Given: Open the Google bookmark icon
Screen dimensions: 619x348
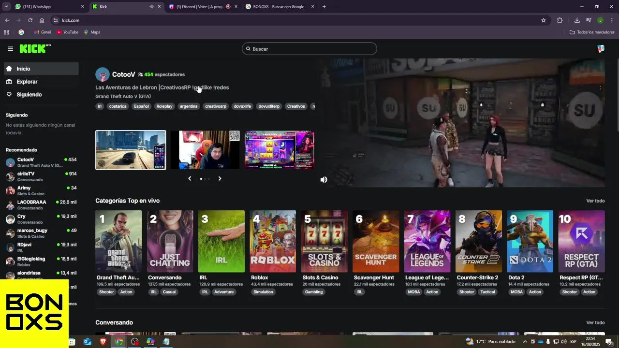Looking at the screenshot, I should click(x=21, y=32).
